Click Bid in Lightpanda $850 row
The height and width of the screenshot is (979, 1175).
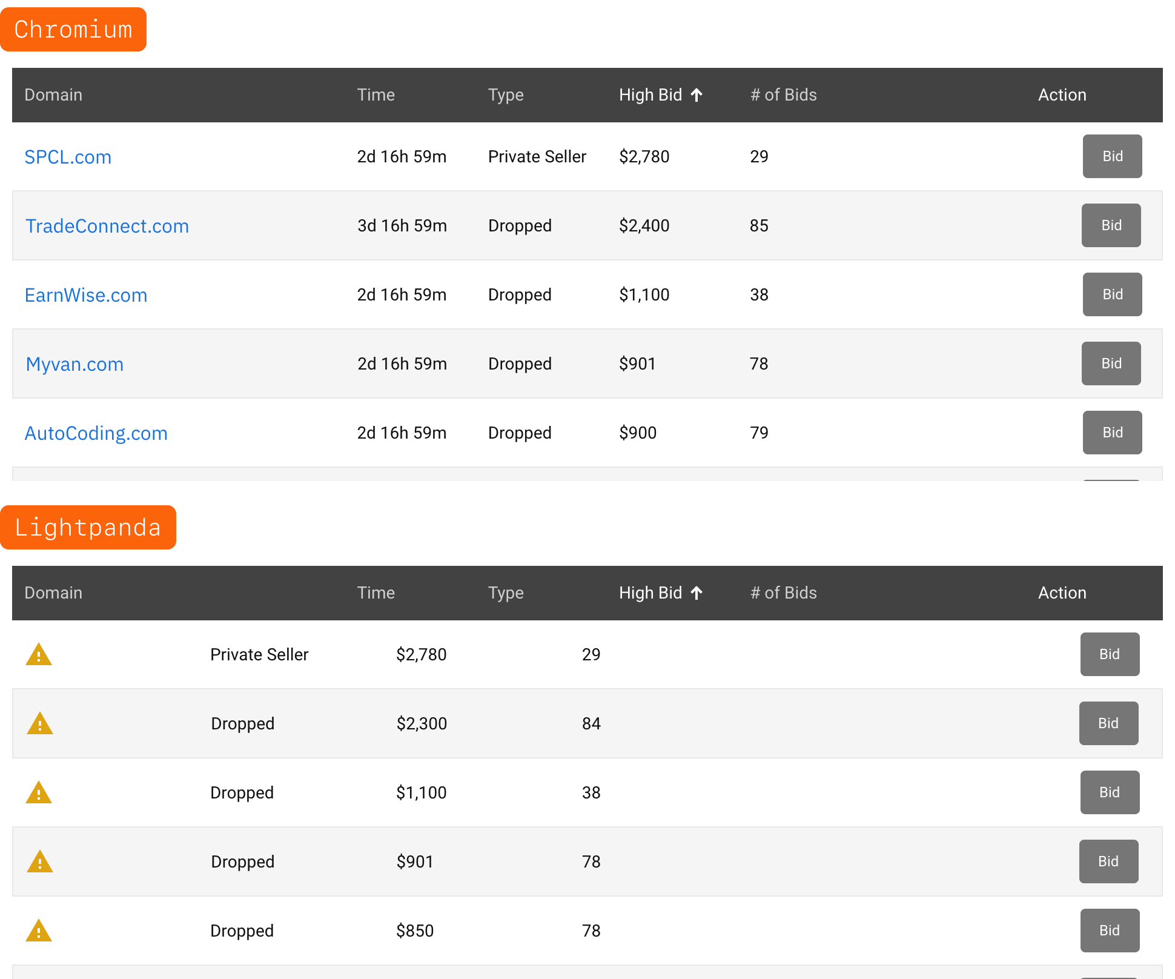1110,931
